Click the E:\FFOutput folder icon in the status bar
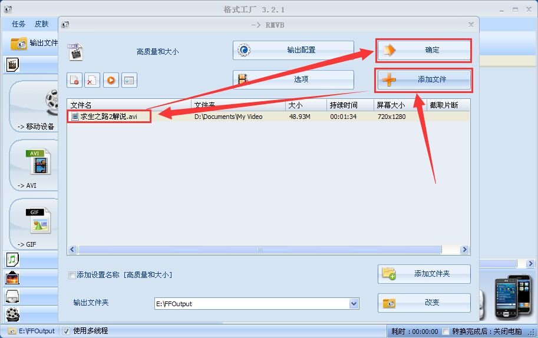Screen dimensions: 538x338 [12, 331]
